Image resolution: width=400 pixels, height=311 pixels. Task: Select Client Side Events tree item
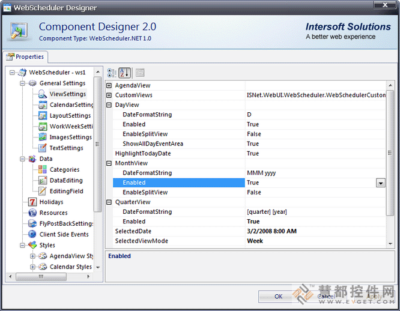point(64,235)
